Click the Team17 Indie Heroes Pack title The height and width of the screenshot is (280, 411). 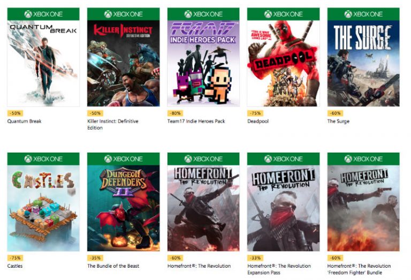(196, 122)
